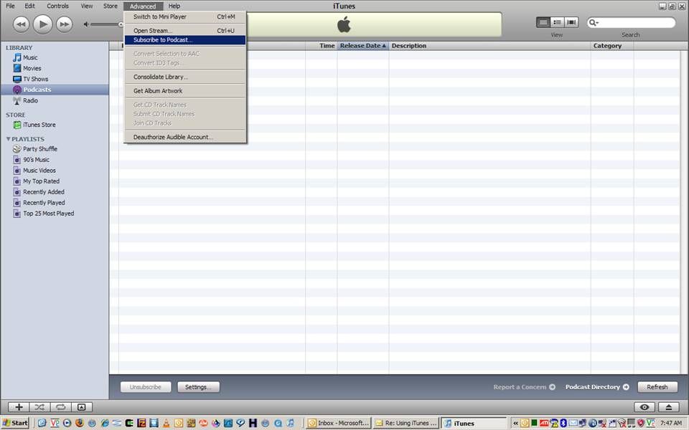Switch to Re: Using iTunes taskbar window
The height and width of the screenshot is (430, 689).
coord(406,423)
